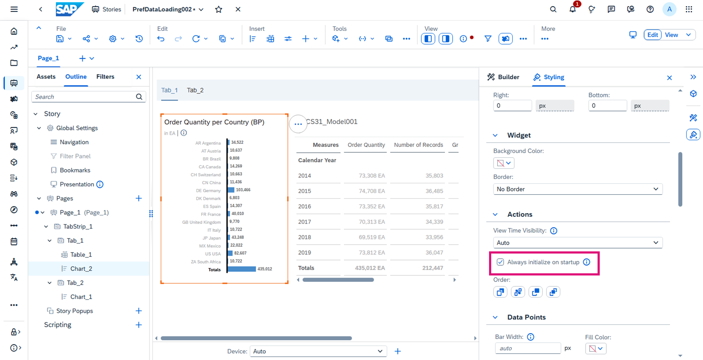This screenshot has height=360, width=703.
Task: Click the Share icon under File
Action: [x=86, y=39]
